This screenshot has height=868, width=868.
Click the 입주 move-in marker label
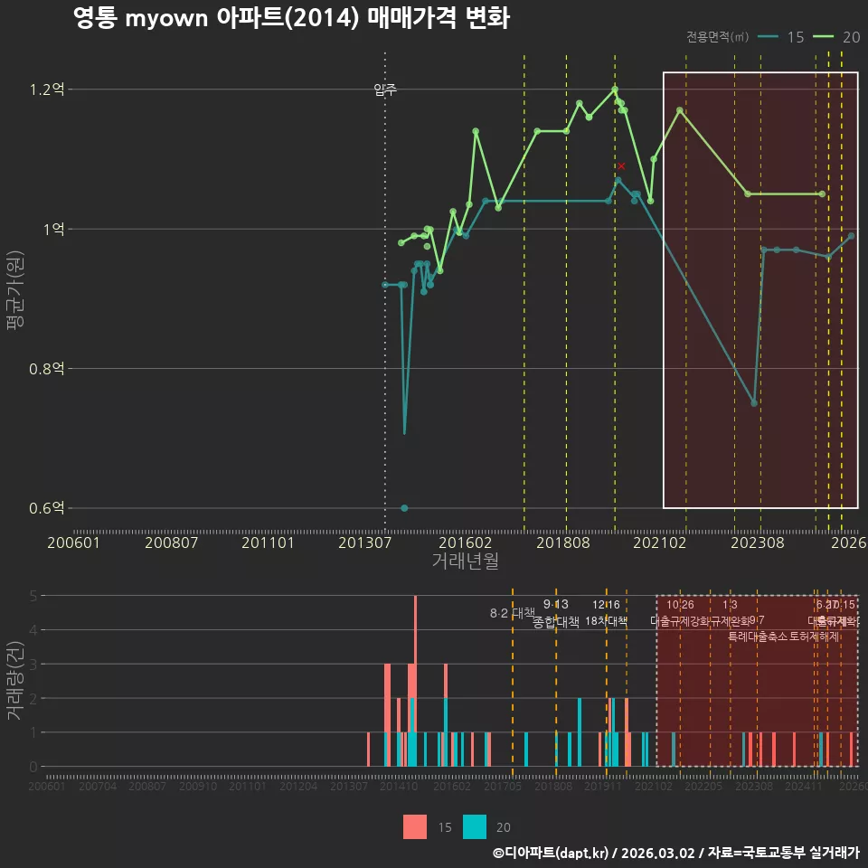pyautogui.click(x=385, y=90)
